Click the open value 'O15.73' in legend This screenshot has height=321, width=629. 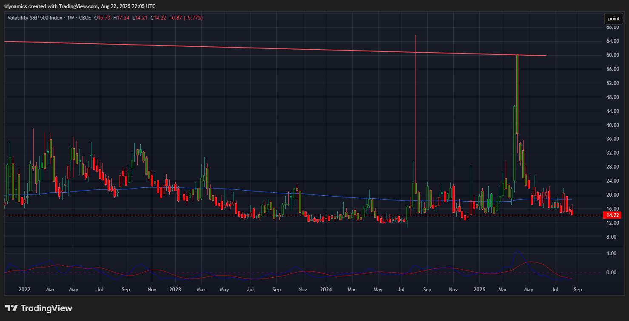(x=102, y=18)
